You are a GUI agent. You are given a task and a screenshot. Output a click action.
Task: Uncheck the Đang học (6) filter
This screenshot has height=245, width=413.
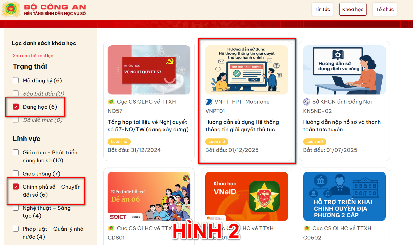16,107
